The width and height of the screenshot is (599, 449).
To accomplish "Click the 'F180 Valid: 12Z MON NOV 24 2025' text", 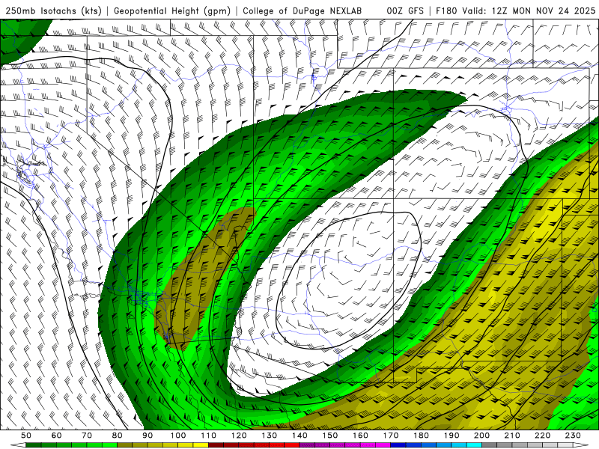I will [516, 11].
